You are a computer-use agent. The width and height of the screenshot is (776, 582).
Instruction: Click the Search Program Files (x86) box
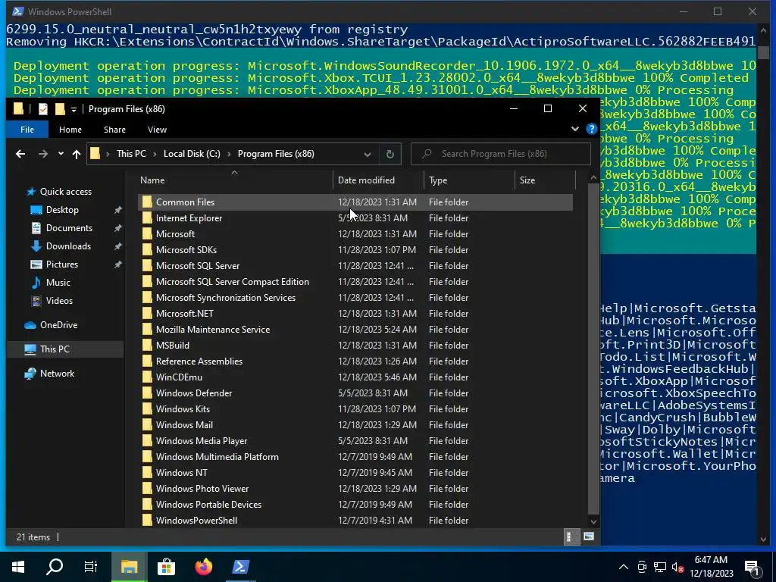point(501,154)
